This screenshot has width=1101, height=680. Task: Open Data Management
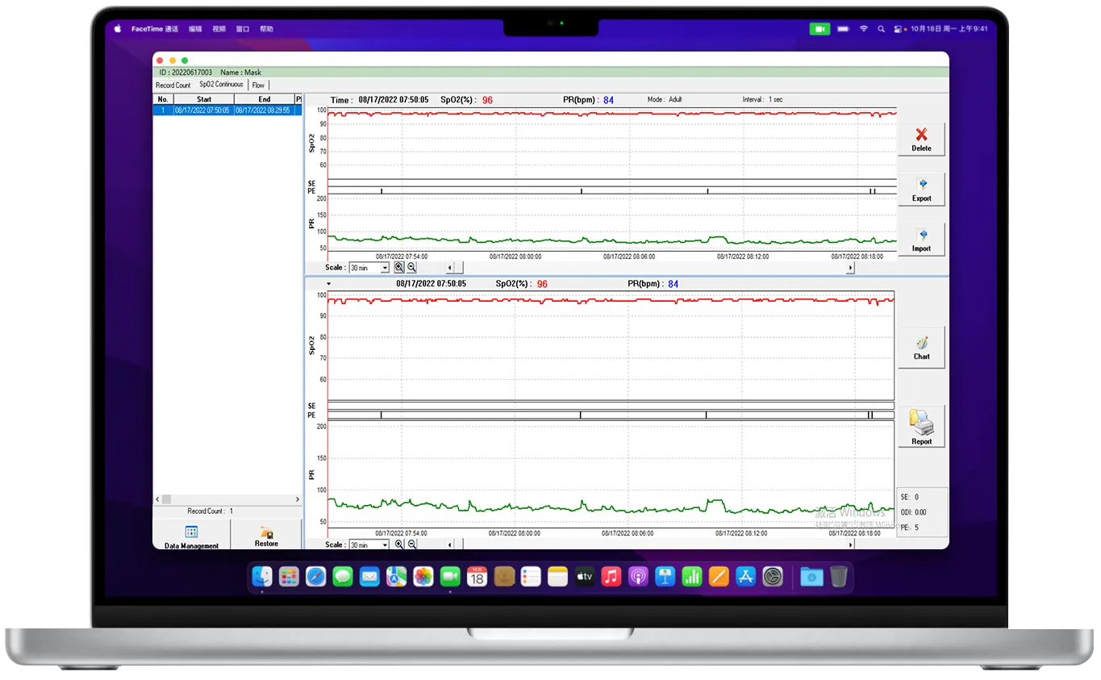coord(191,536)
